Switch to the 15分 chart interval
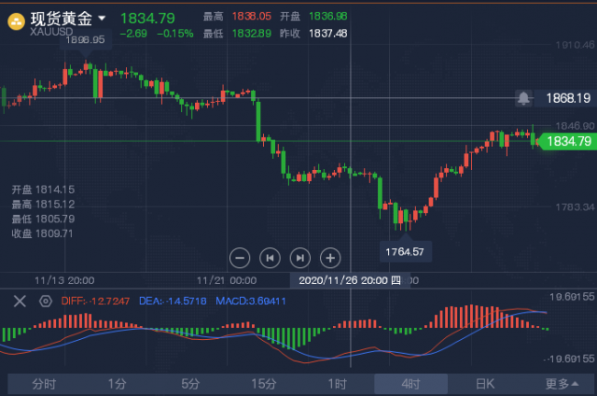 pyautogui.click(x=263, y=384)
